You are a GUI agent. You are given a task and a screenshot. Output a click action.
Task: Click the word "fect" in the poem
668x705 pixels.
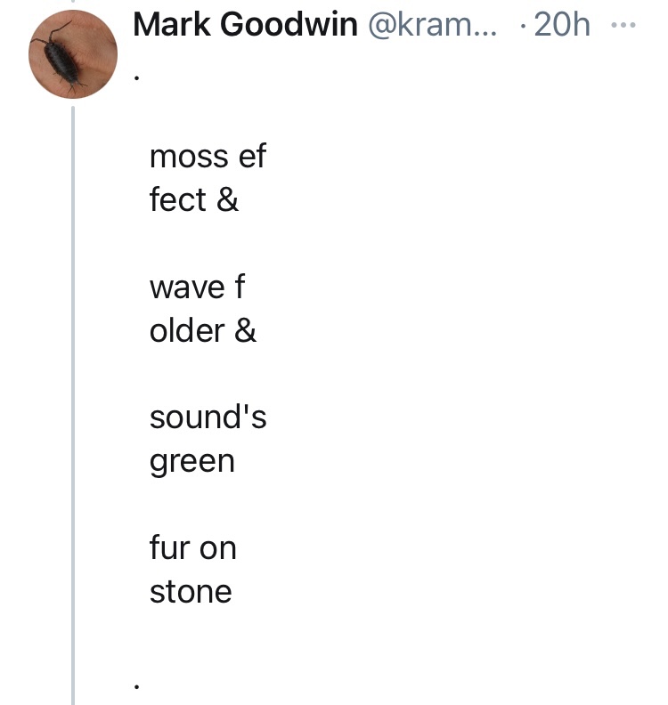(178, 200)
